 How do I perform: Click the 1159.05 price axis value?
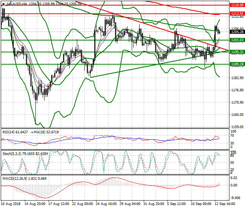pyautogui.click(x=237, y=127)
